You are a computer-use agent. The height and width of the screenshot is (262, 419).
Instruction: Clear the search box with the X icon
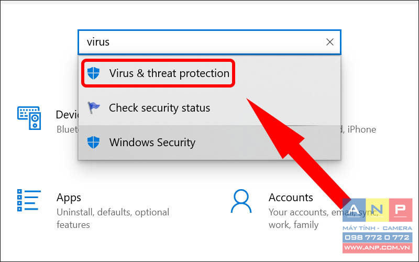coord(330,42)
